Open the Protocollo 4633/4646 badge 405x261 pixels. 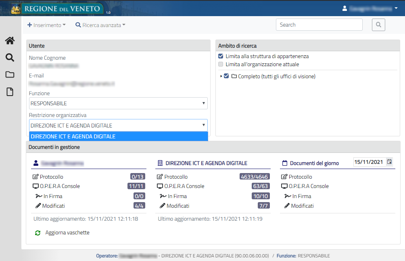(255, 177)
